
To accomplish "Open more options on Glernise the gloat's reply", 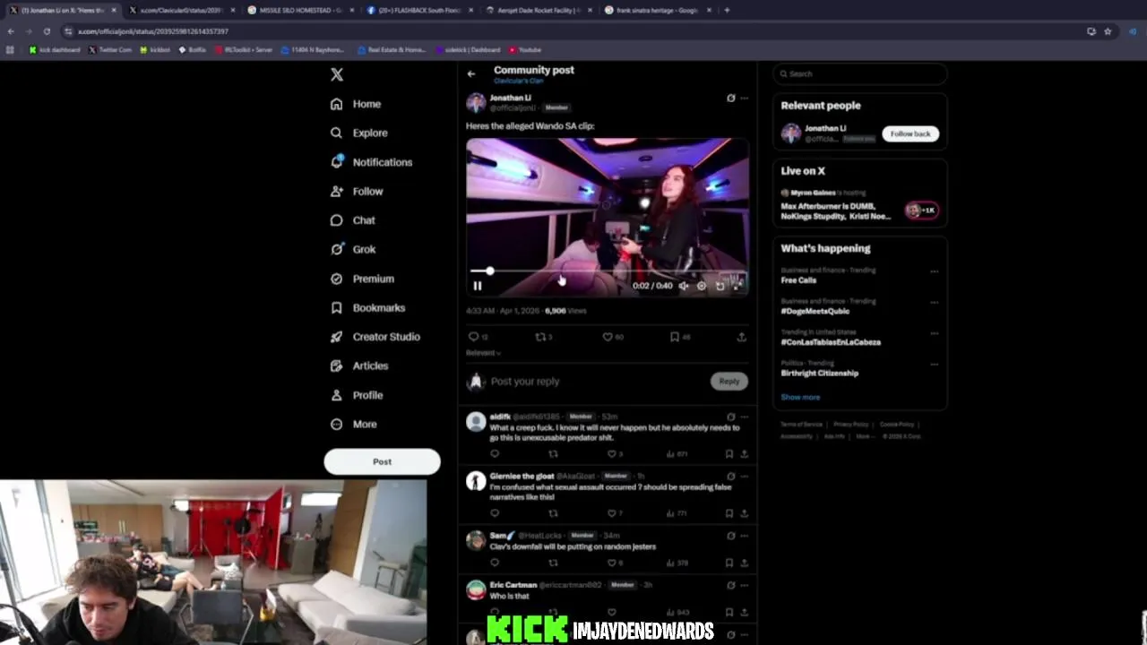I will pos(744,477).
